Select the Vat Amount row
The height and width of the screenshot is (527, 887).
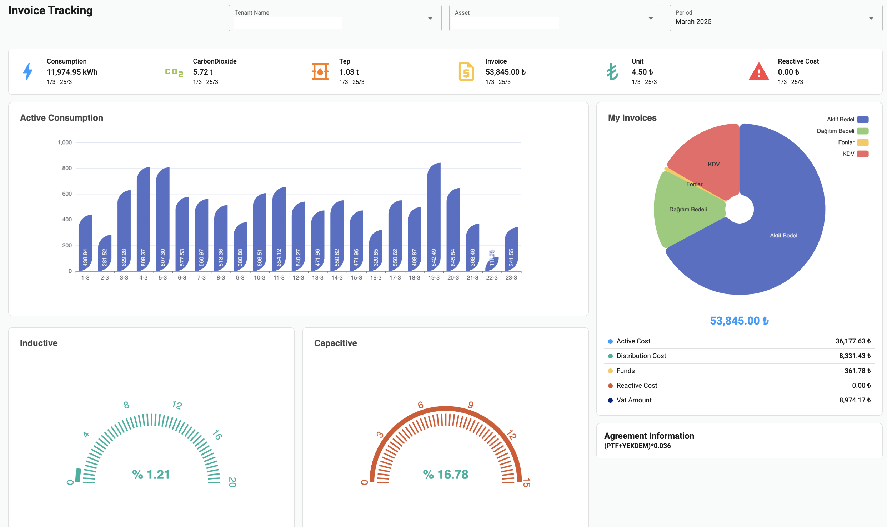pyautogui.click(x=739, y=400)
